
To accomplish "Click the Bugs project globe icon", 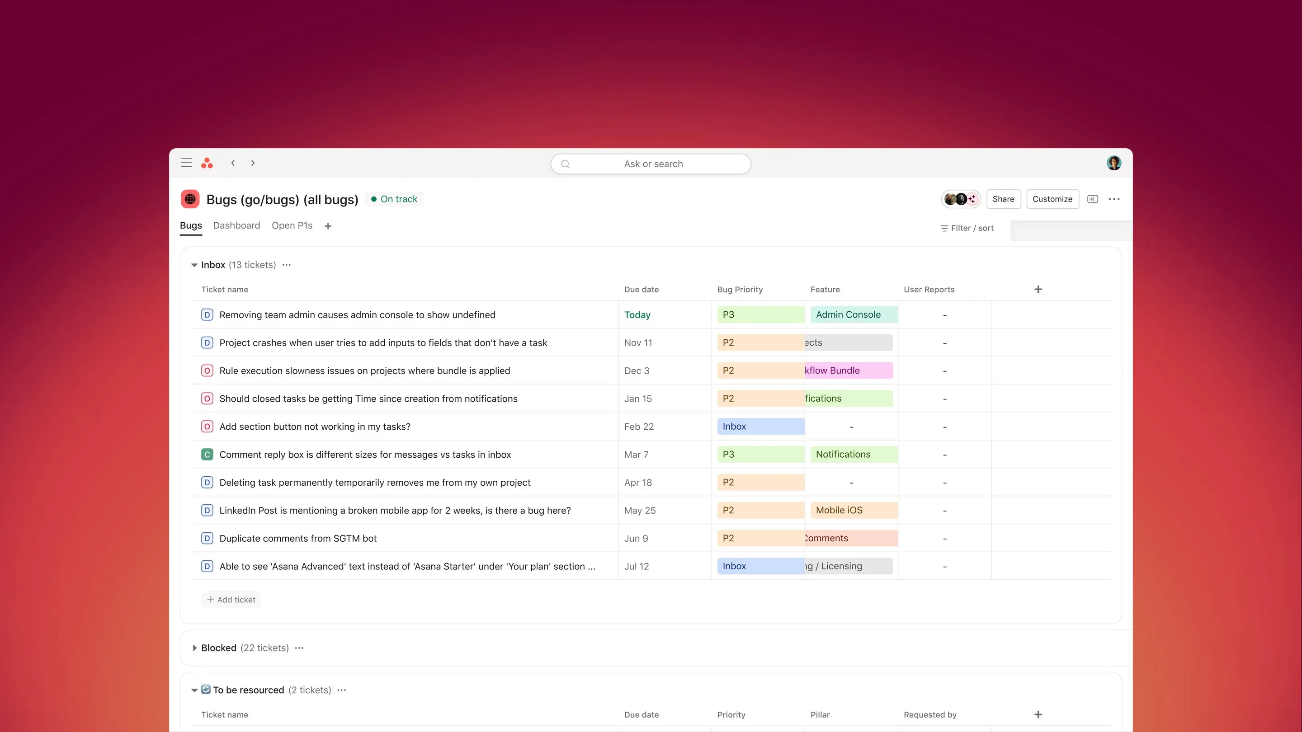I will (190, 199).
